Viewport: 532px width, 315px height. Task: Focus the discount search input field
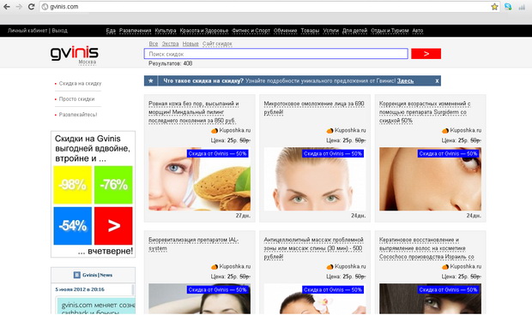275,54
